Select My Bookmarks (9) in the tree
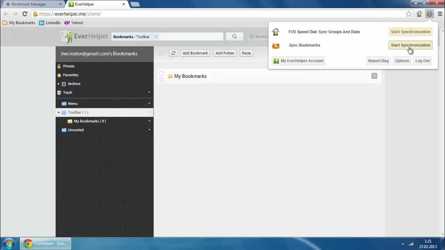Image resolution: width=445 pixels, height=250 pixels. coord(90,121)
